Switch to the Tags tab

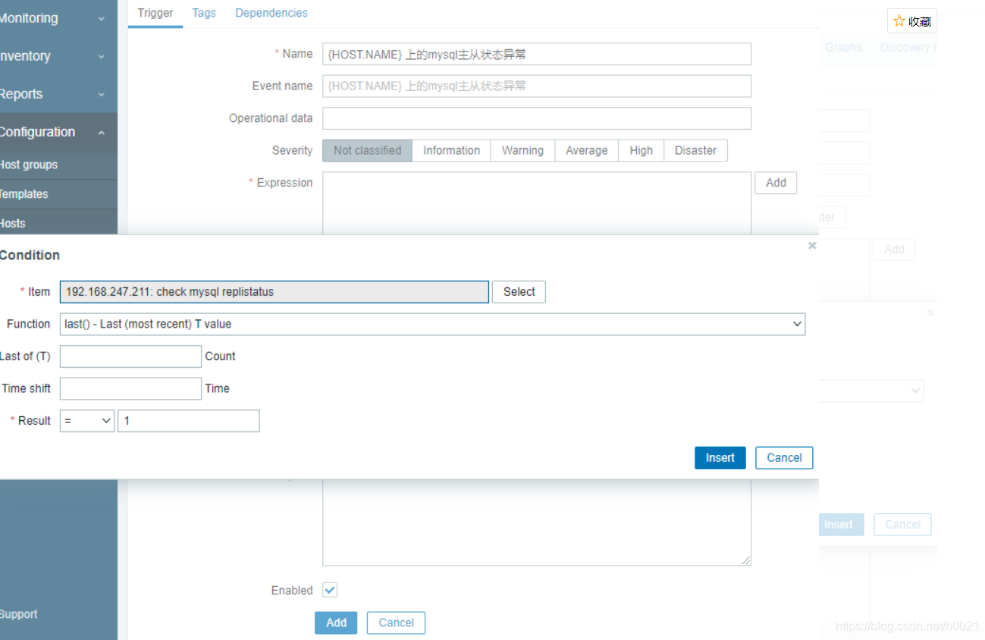click(x=204, y=13)
